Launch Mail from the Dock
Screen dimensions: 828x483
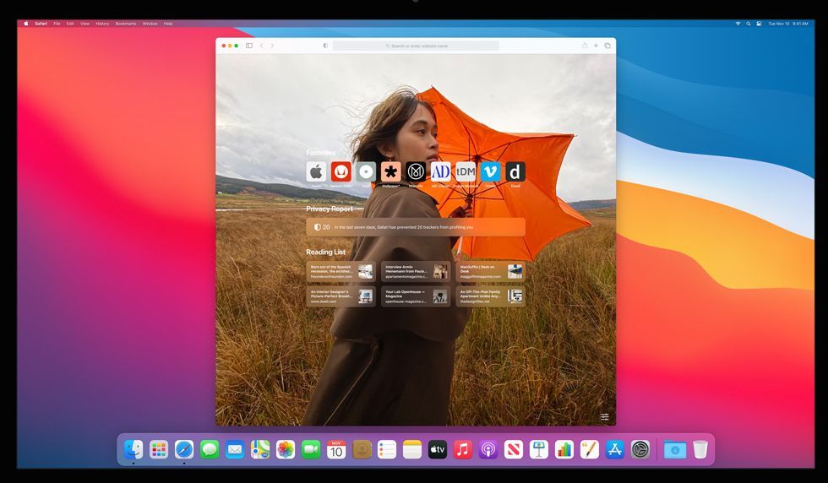[x=235, y=450]
